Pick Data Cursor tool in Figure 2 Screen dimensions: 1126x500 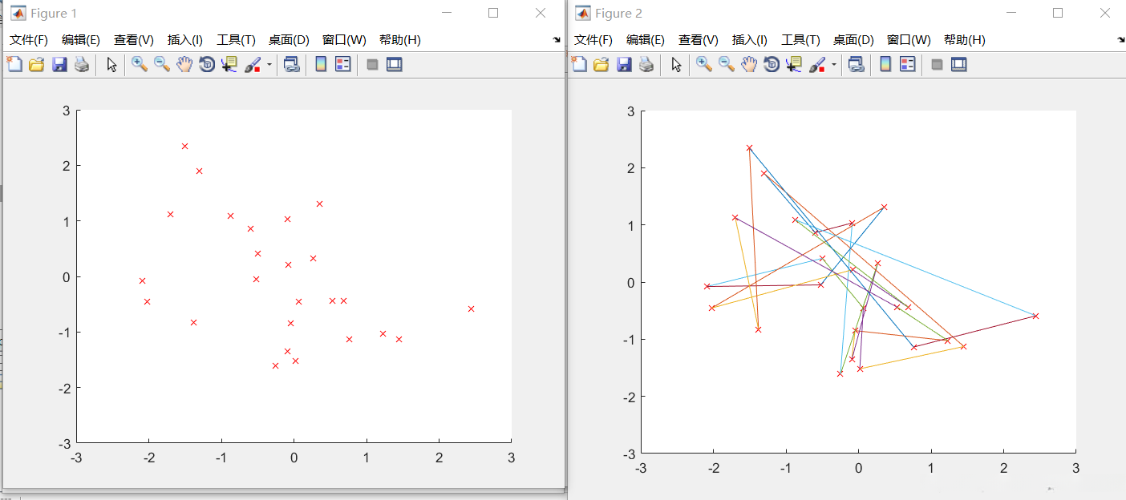click(x=794, y=65)
